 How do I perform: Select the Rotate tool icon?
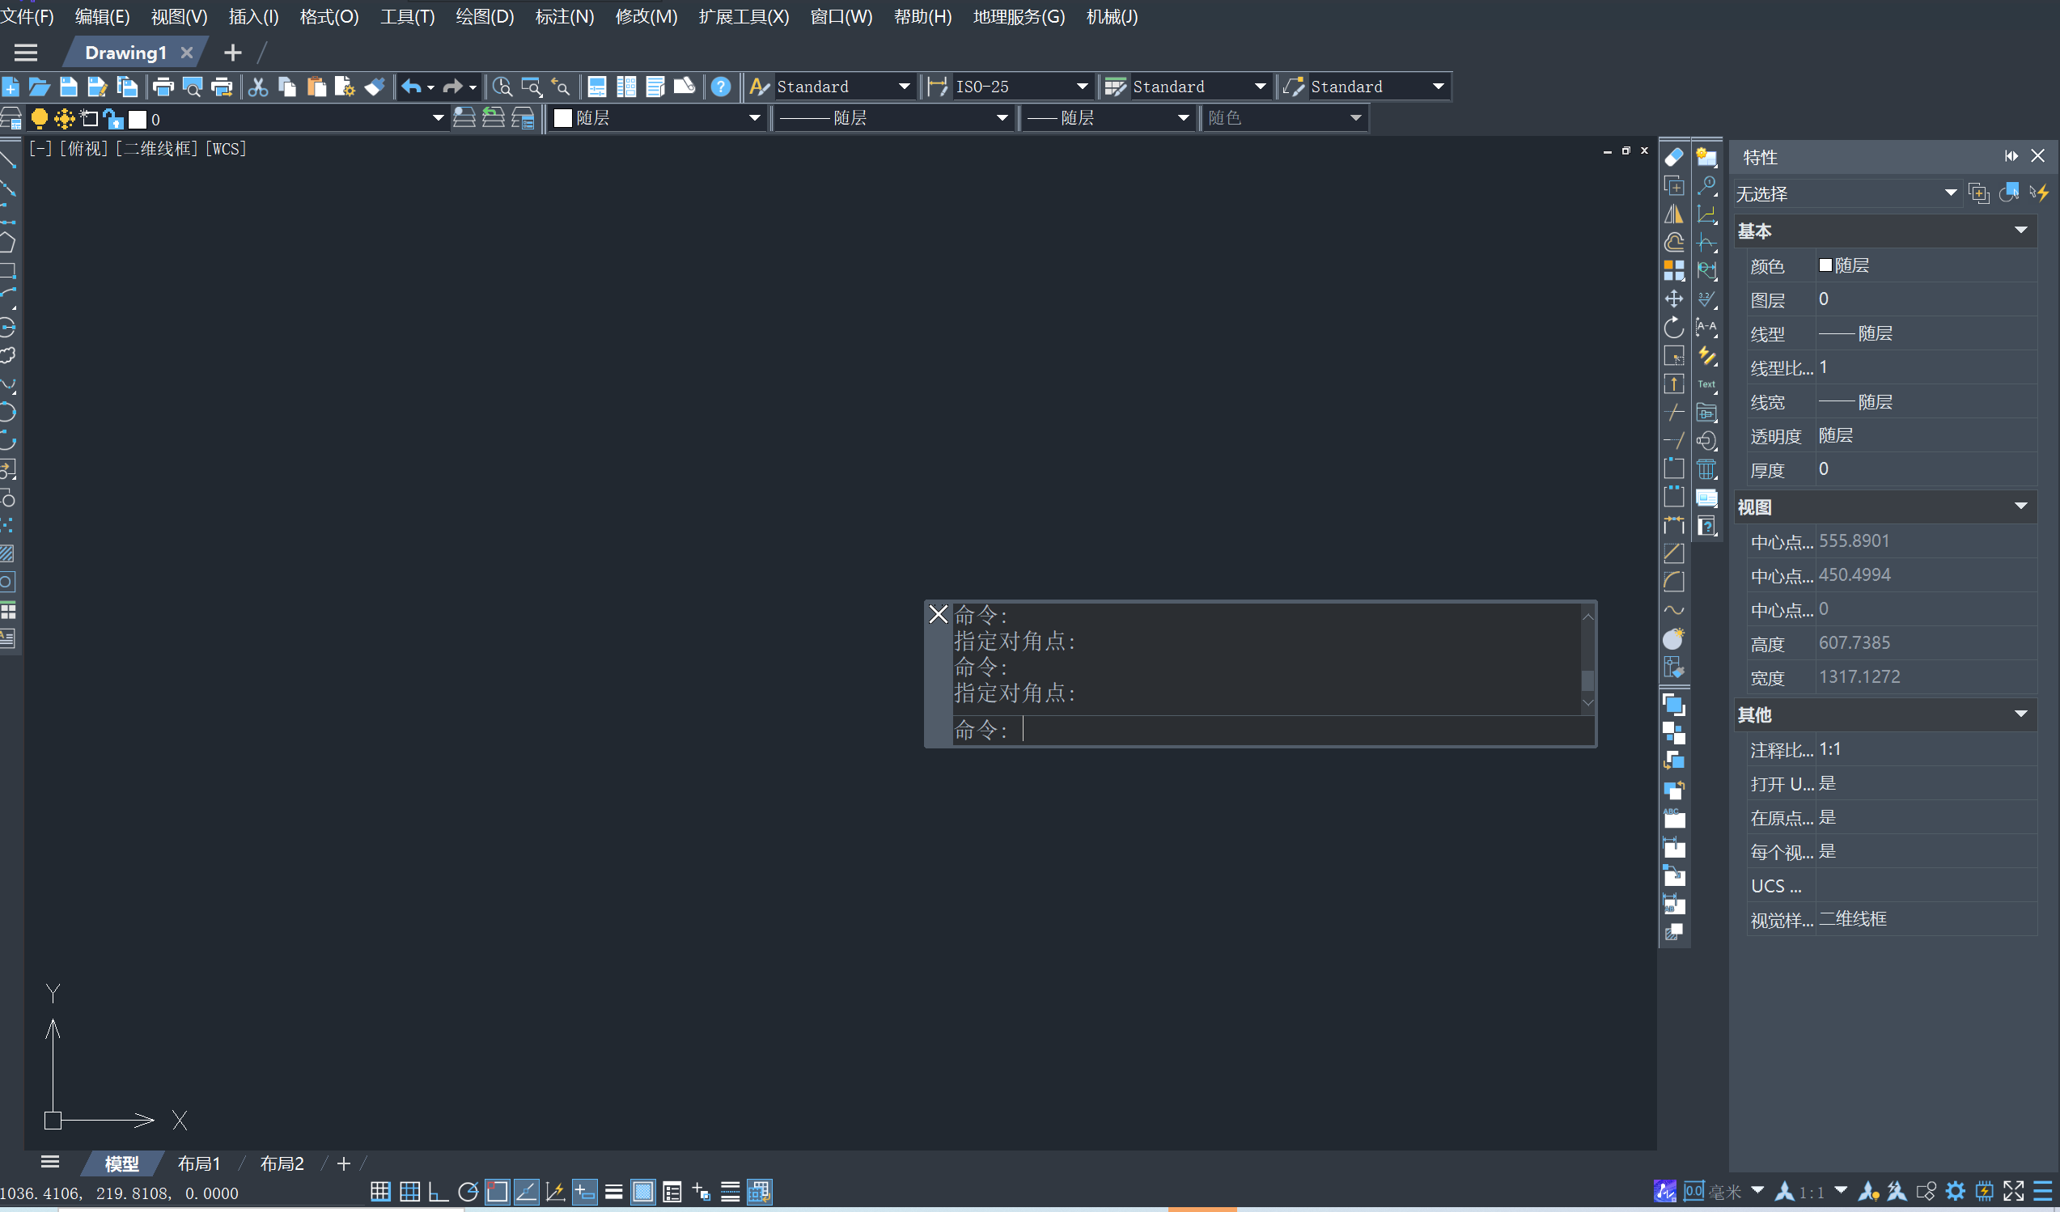coord(1673,328)
